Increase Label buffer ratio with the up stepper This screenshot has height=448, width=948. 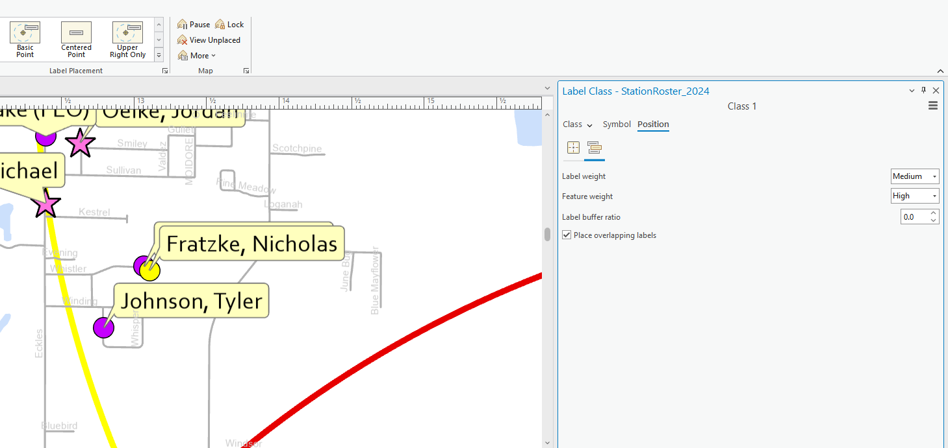tap(934, 213)
